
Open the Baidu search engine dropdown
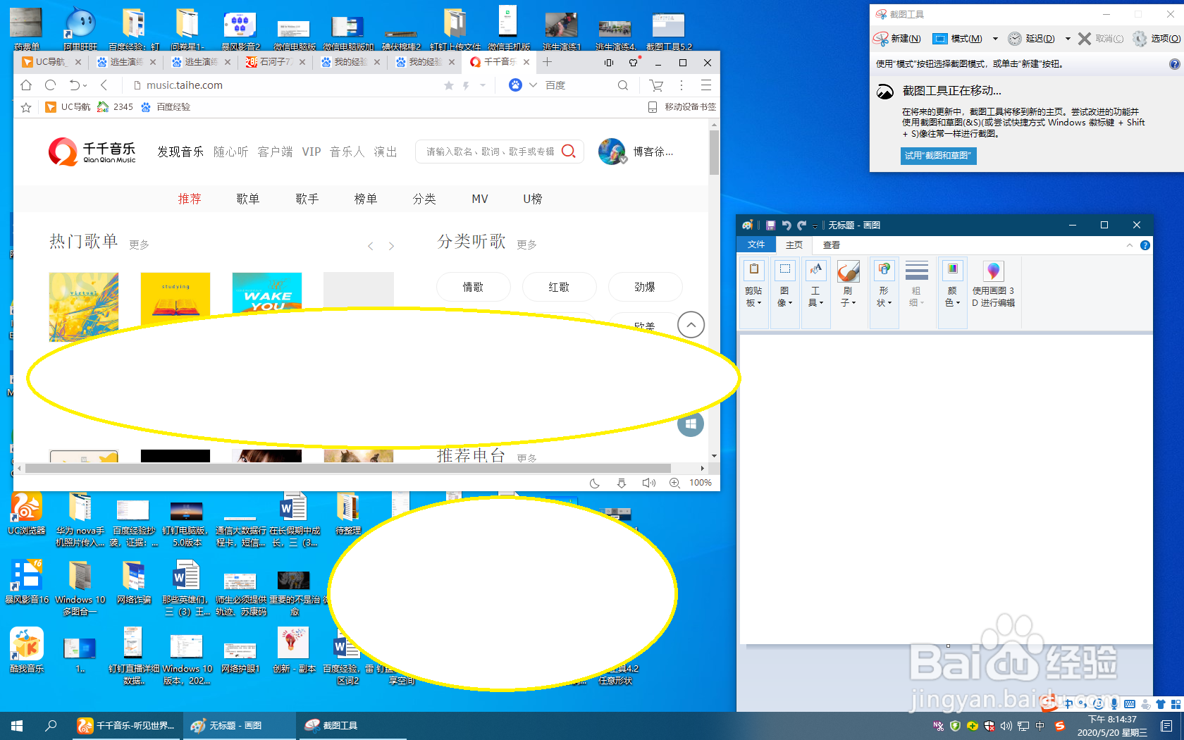[533, 85]
